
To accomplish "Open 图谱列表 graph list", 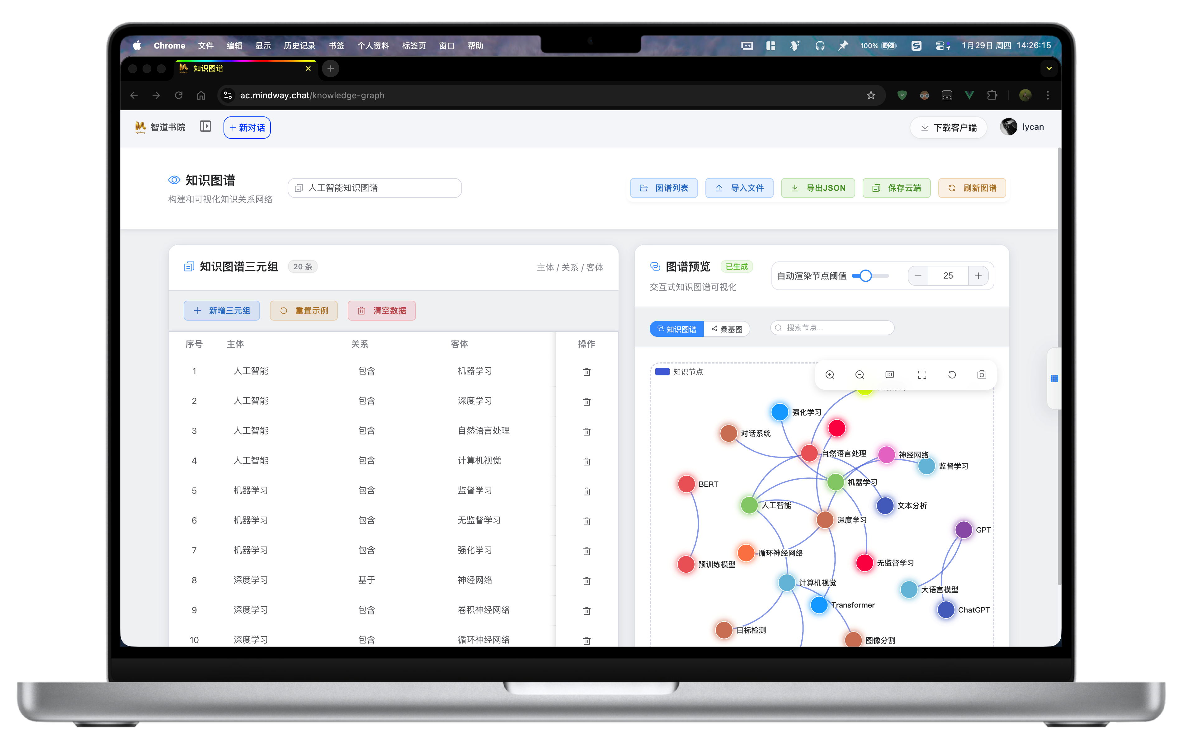I will click(x=664, y=188).
